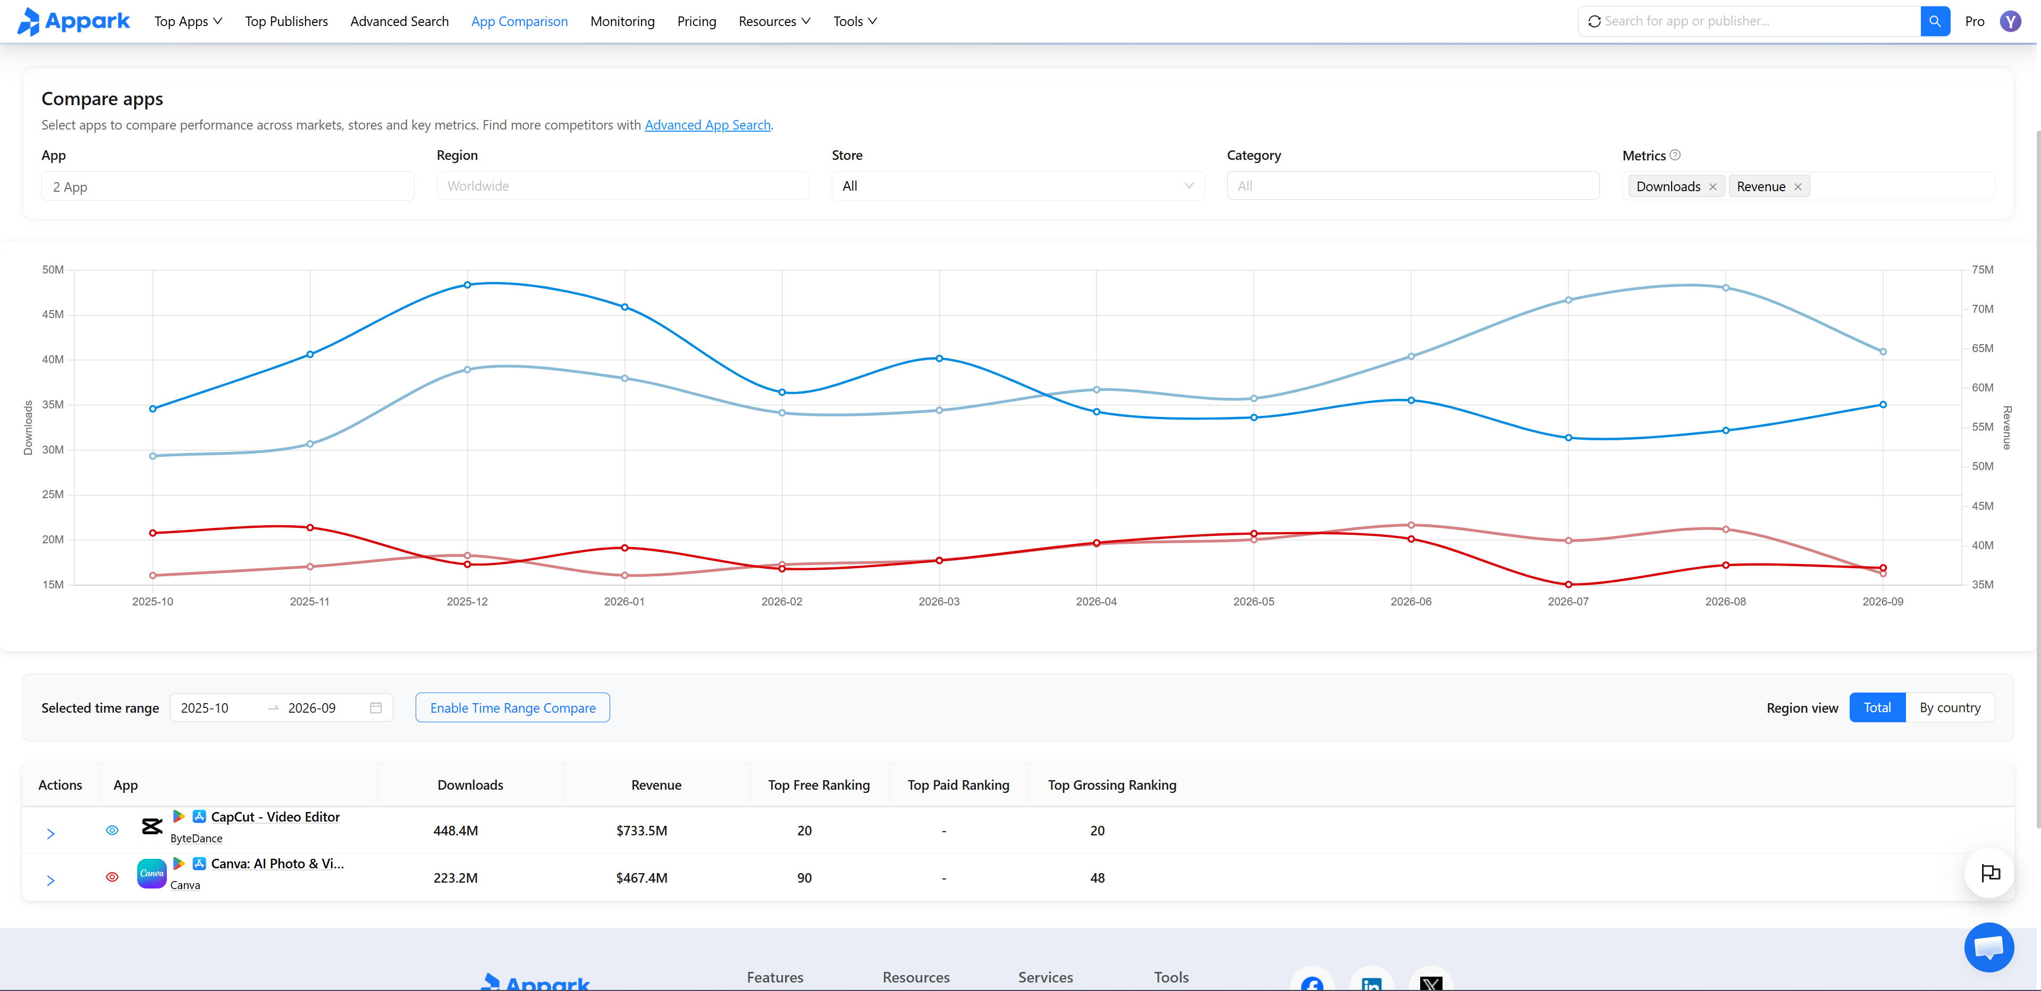Screen dimensions: 2041x991
Task: Open the ByteDance publisher link
Action: click(196, 838)
